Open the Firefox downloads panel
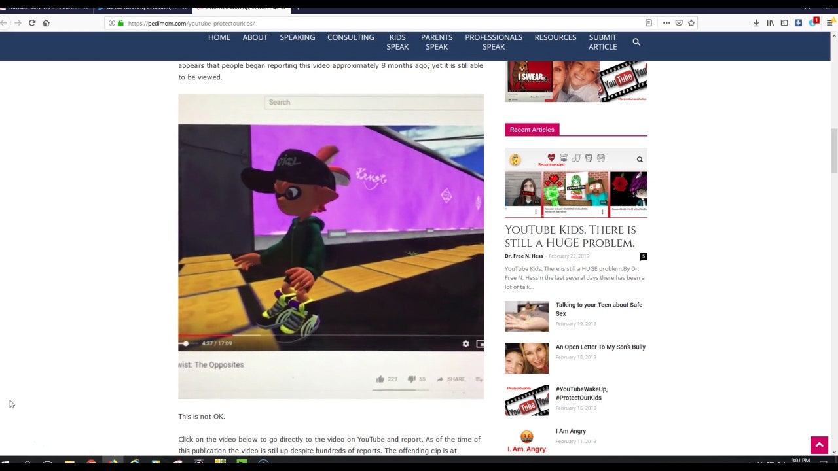The width and height of the screenshot is (838, 471). point(756,23)
